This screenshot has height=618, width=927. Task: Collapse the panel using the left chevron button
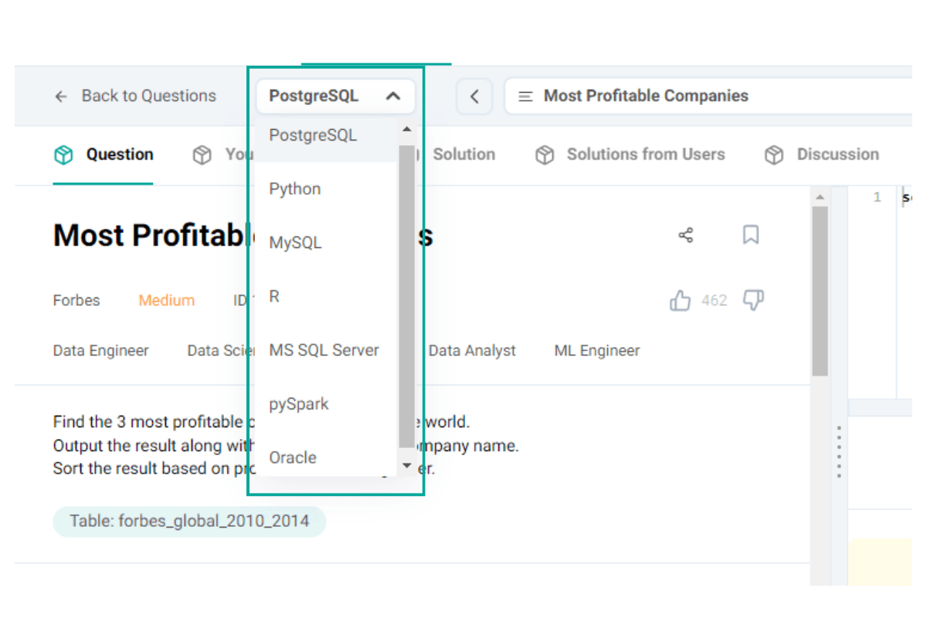click(x=474, y=96)
